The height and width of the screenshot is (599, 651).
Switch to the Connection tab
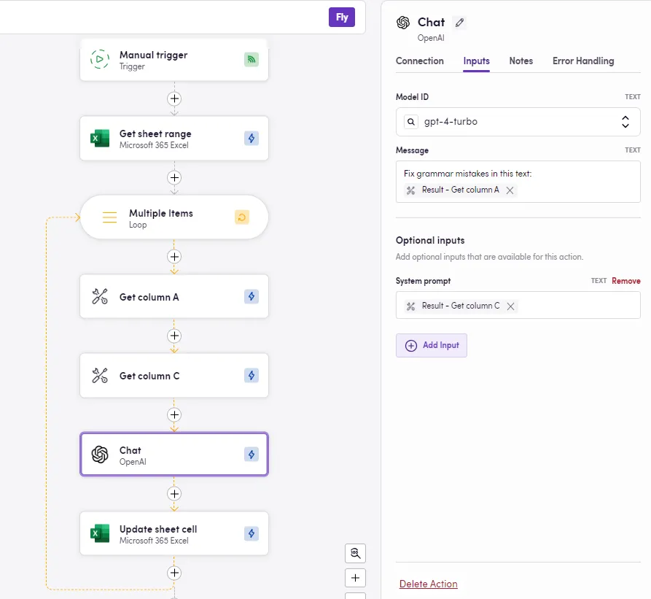[x=419, y=61]
